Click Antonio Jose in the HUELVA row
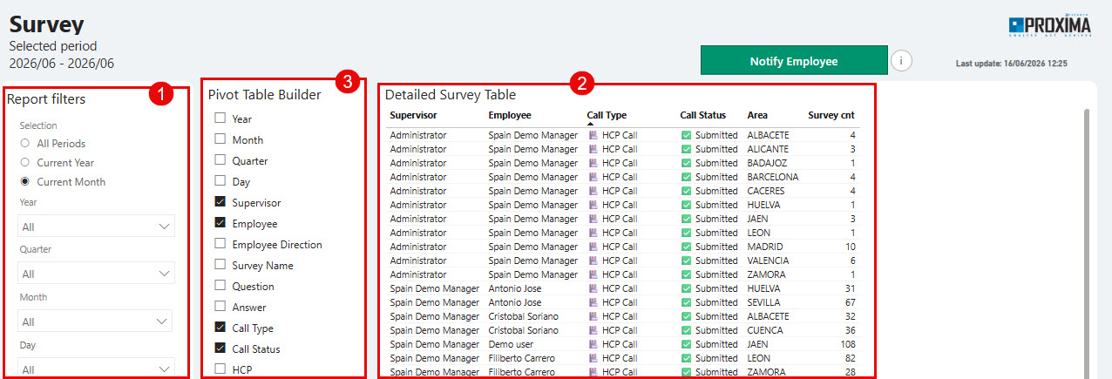 515,288
